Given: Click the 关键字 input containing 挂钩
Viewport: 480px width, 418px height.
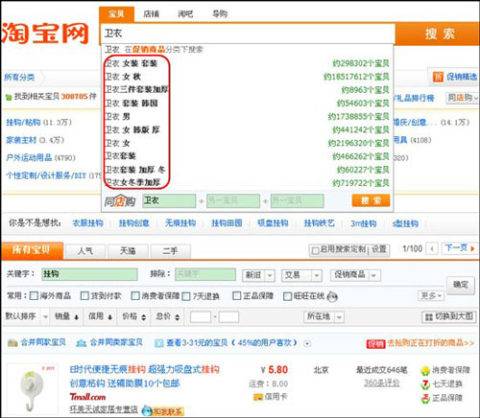Looking at the screenshot, I should 89,274.
